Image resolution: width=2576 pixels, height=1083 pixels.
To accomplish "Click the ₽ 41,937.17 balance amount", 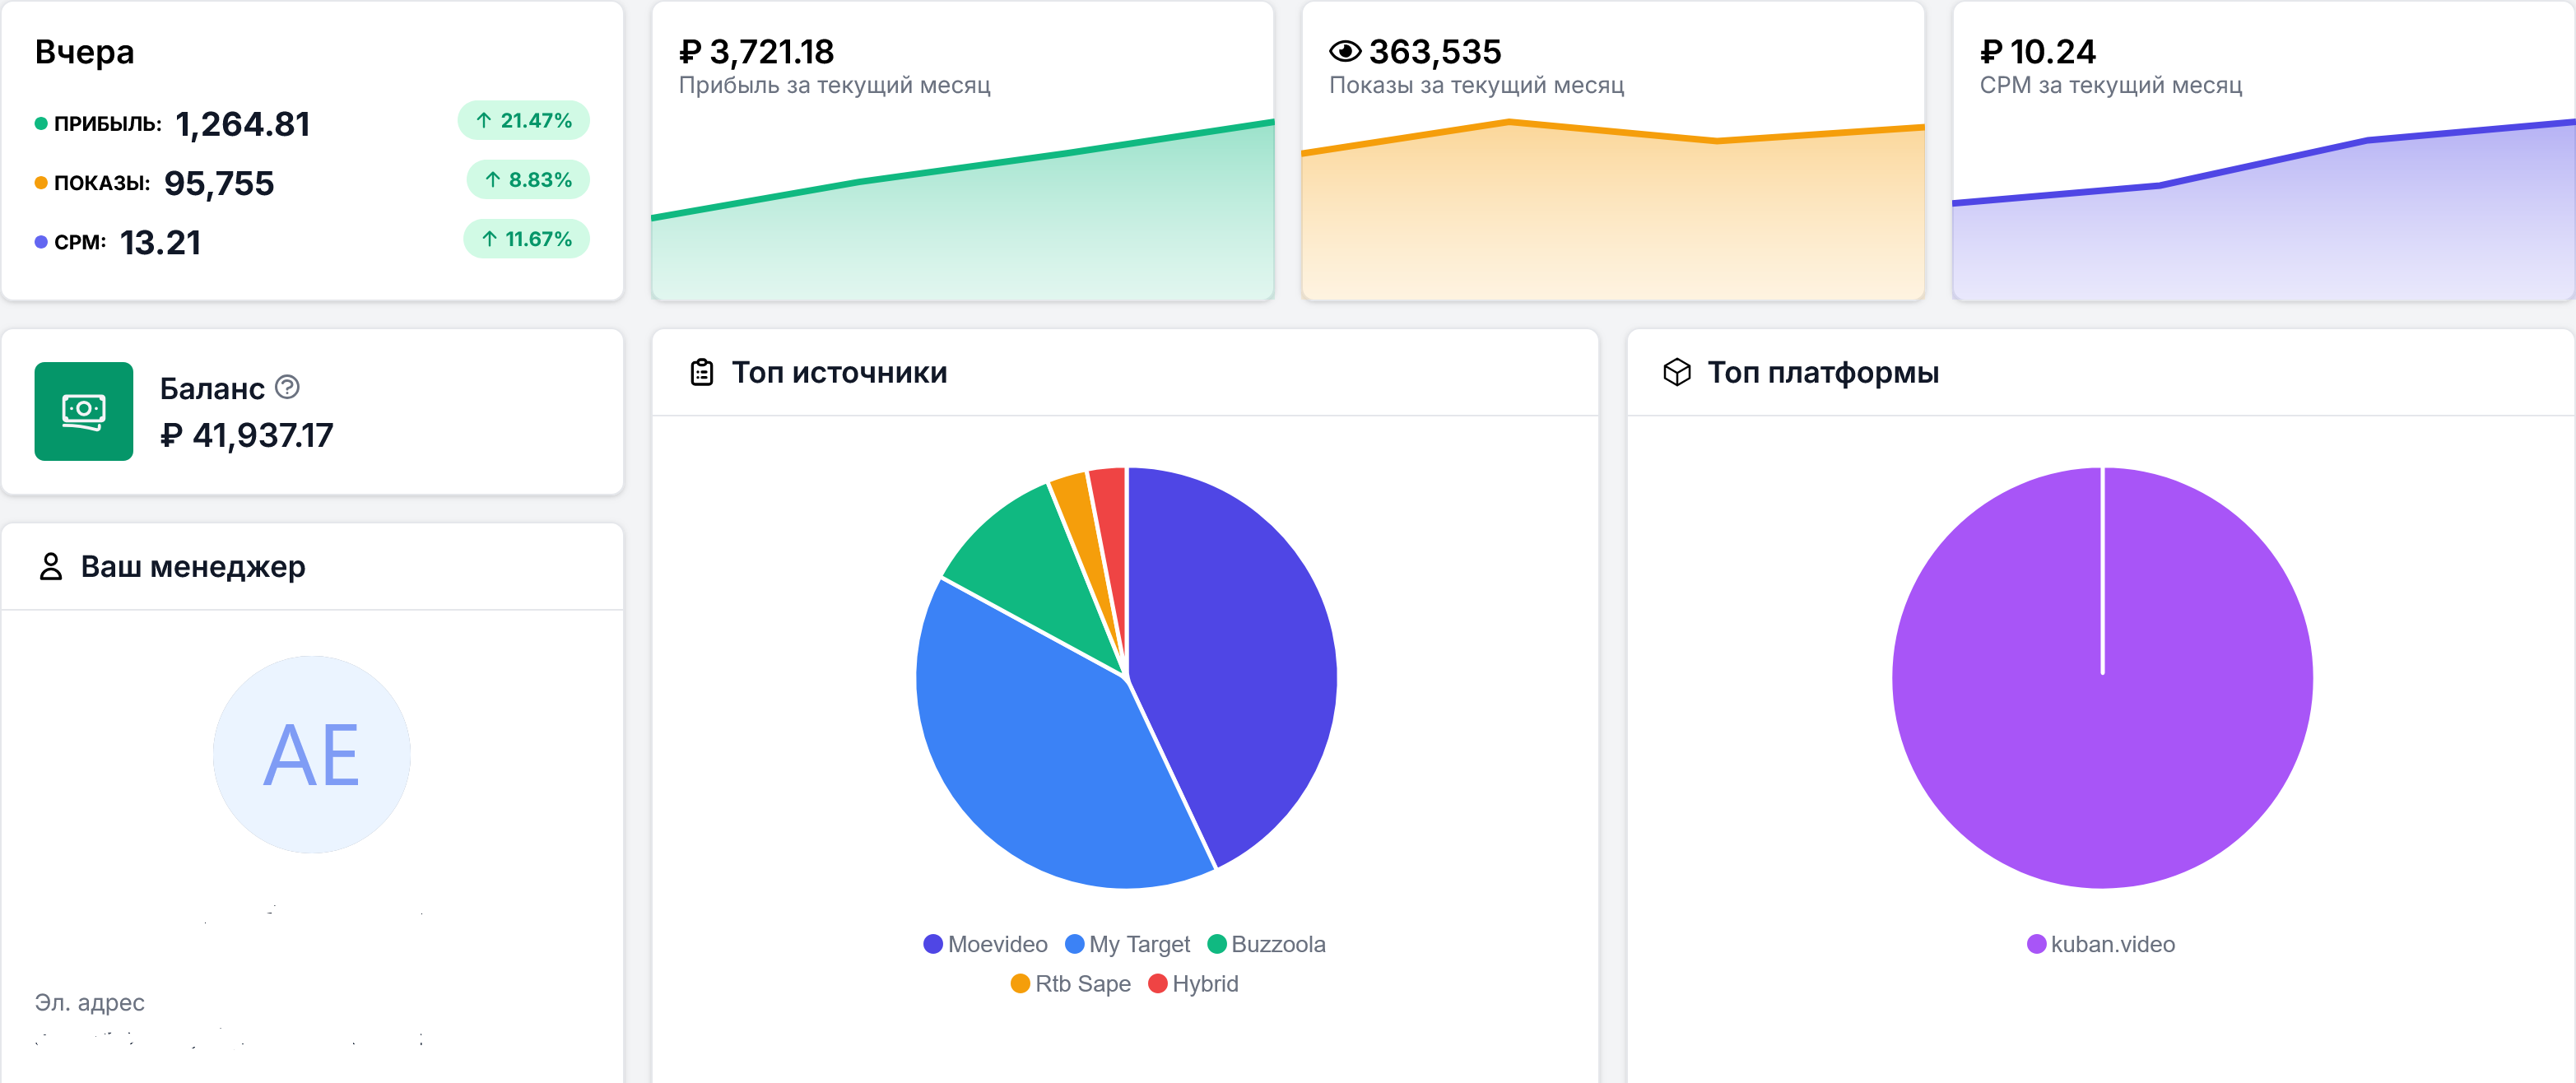I will click(246, 435).
